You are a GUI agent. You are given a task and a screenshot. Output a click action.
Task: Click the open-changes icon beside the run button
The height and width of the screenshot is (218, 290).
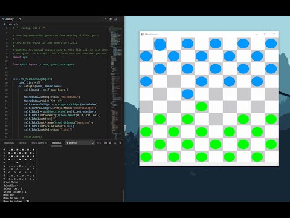point(110,19)
